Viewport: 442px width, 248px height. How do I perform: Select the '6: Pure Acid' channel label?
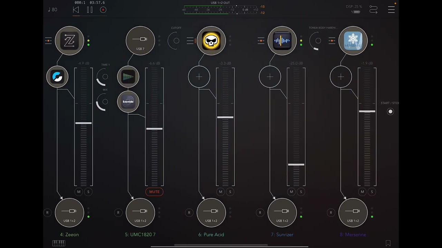pos(211,235)
